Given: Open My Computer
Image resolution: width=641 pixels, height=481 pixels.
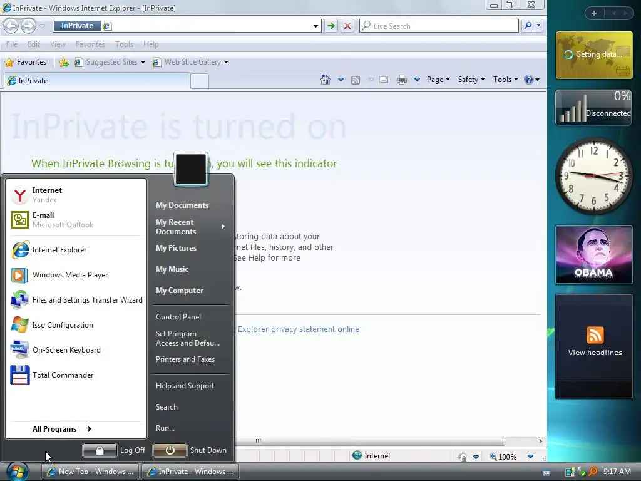Looking at the screenshot, I should click(x=180, y=291).
